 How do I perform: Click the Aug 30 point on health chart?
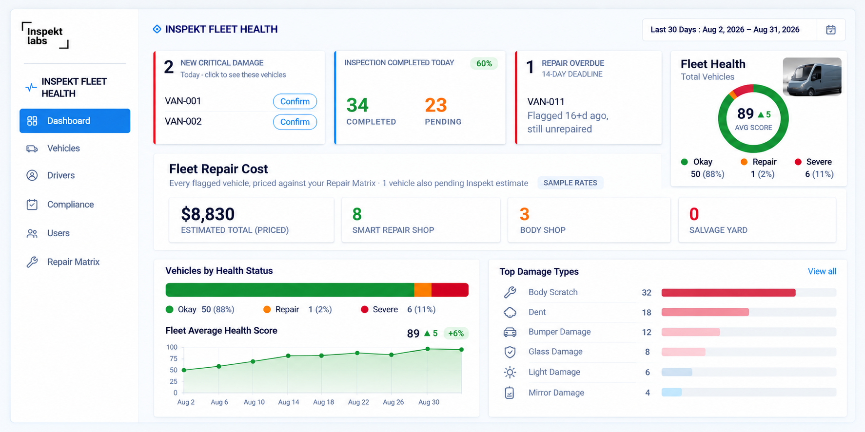[x=428, y=349]
